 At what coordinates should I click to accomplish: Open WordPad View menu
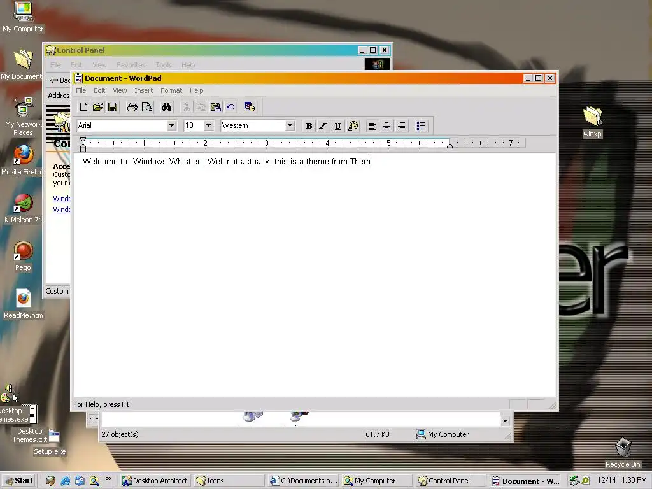[x=120, y=90]
